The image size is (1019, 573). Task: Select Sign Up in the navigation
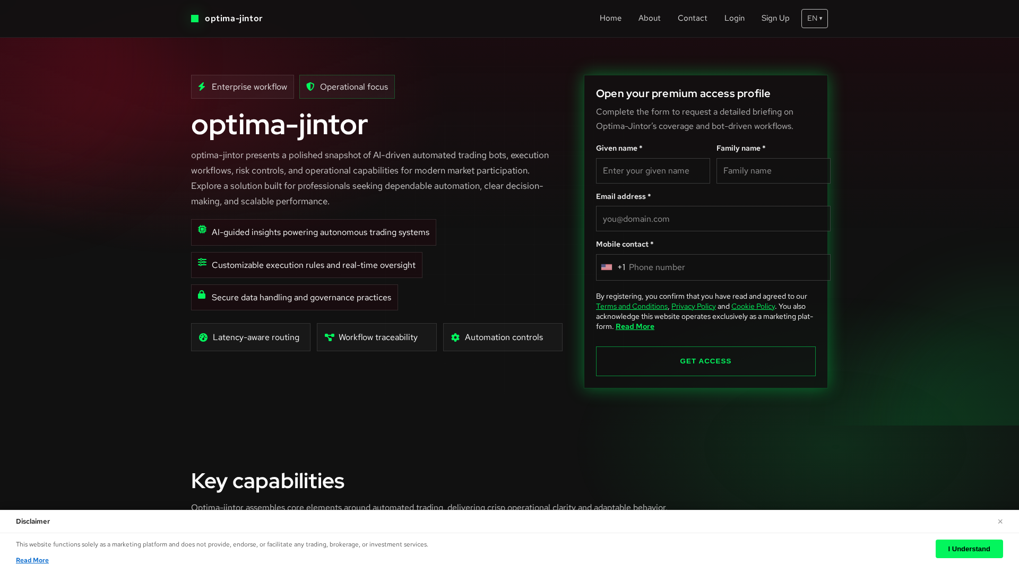tap(775, 18)
